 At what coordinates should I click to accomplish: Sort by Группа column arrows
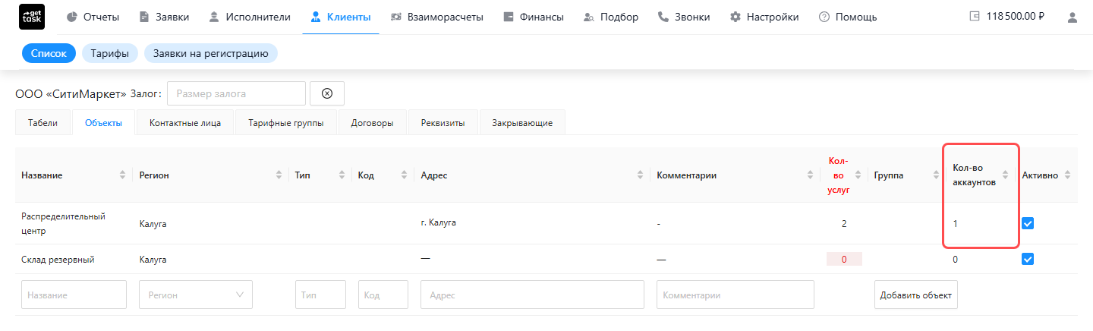937,175
